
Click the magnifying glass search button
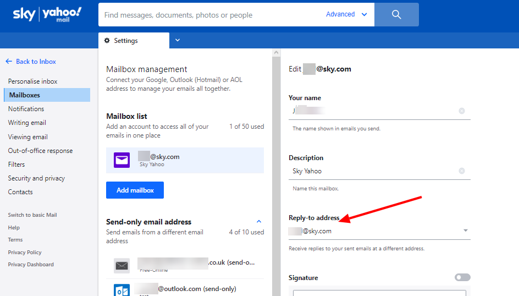pyautogui.click(x=396, y=15)
